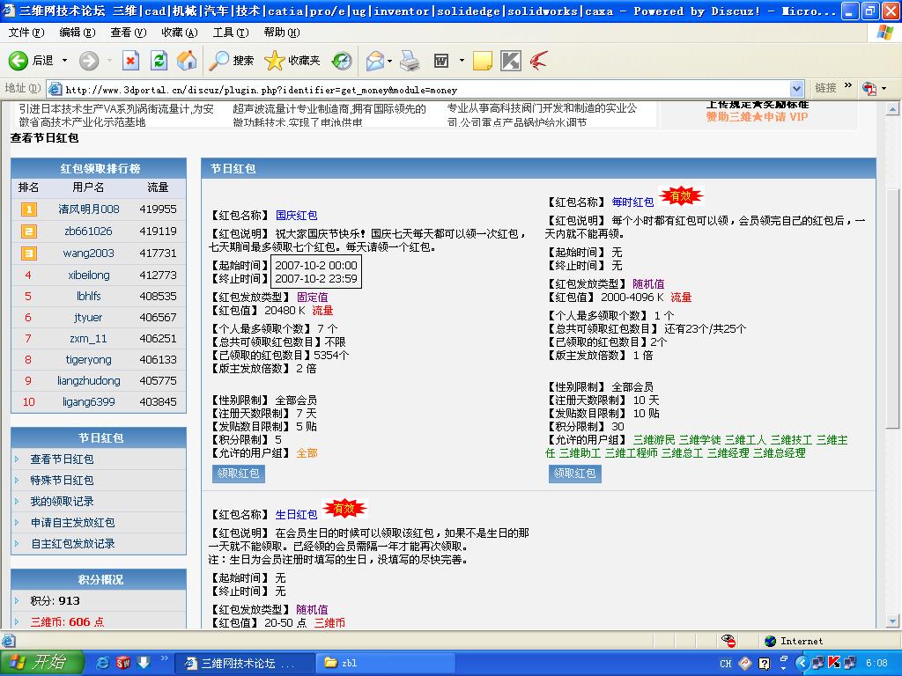Viewport: 902px width, 676px height.
Task: Click the address bar URL field
Action: tap(425, 90)
